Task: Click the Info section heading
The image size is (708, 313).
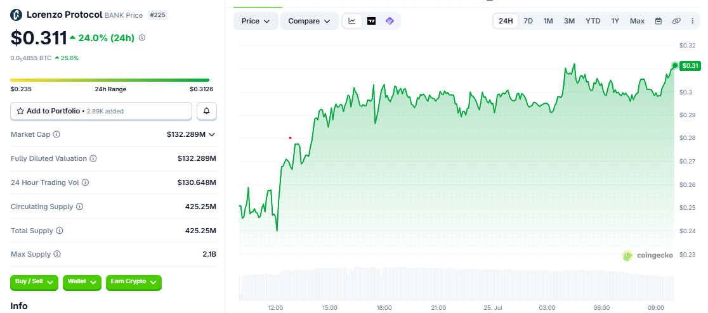Action: coord(19,306)
